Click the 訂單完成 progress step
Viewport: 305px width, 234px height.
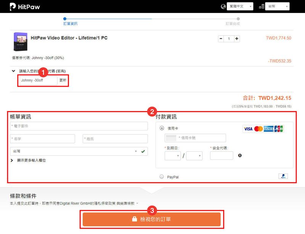pyautogui.click(x=233, y=24)
